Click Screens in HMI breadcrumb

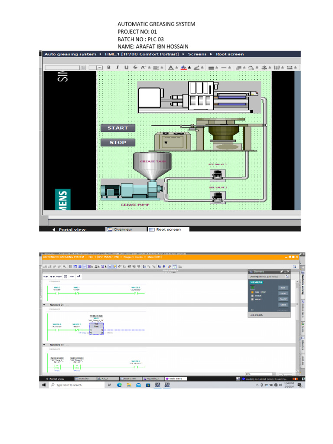pos(197,54)
